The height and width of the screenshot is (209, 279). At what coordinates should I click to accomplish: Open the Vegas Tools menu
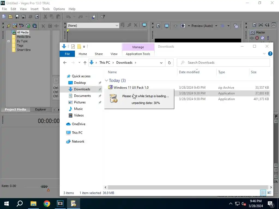(46, 9)
